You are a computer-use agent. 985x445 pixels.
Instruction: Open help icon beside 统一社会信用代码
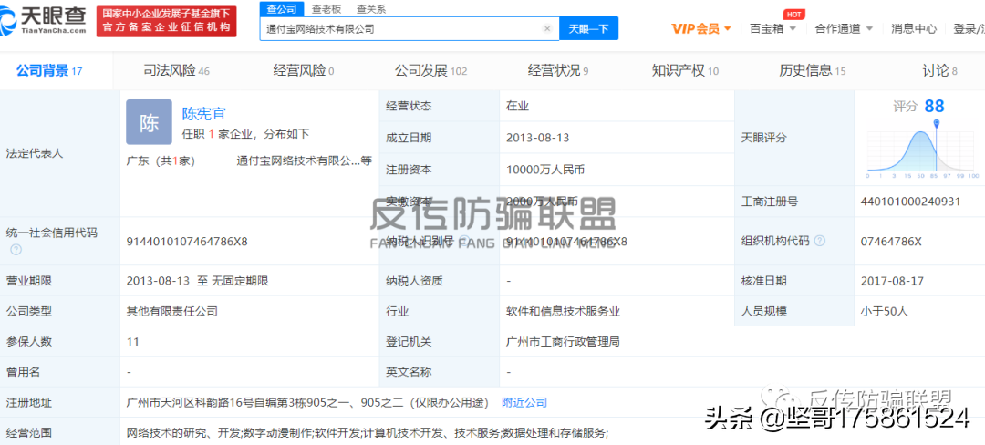pyautogui.click(x=16, y=249)
